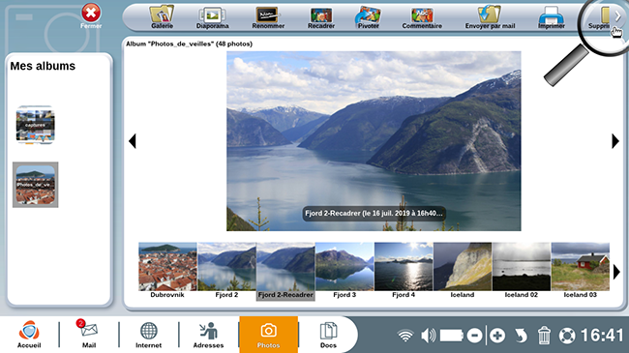The width and height of the screenshot is (629, 353).
Task: Click the 16:41 clock
Action: click(602, 335)
